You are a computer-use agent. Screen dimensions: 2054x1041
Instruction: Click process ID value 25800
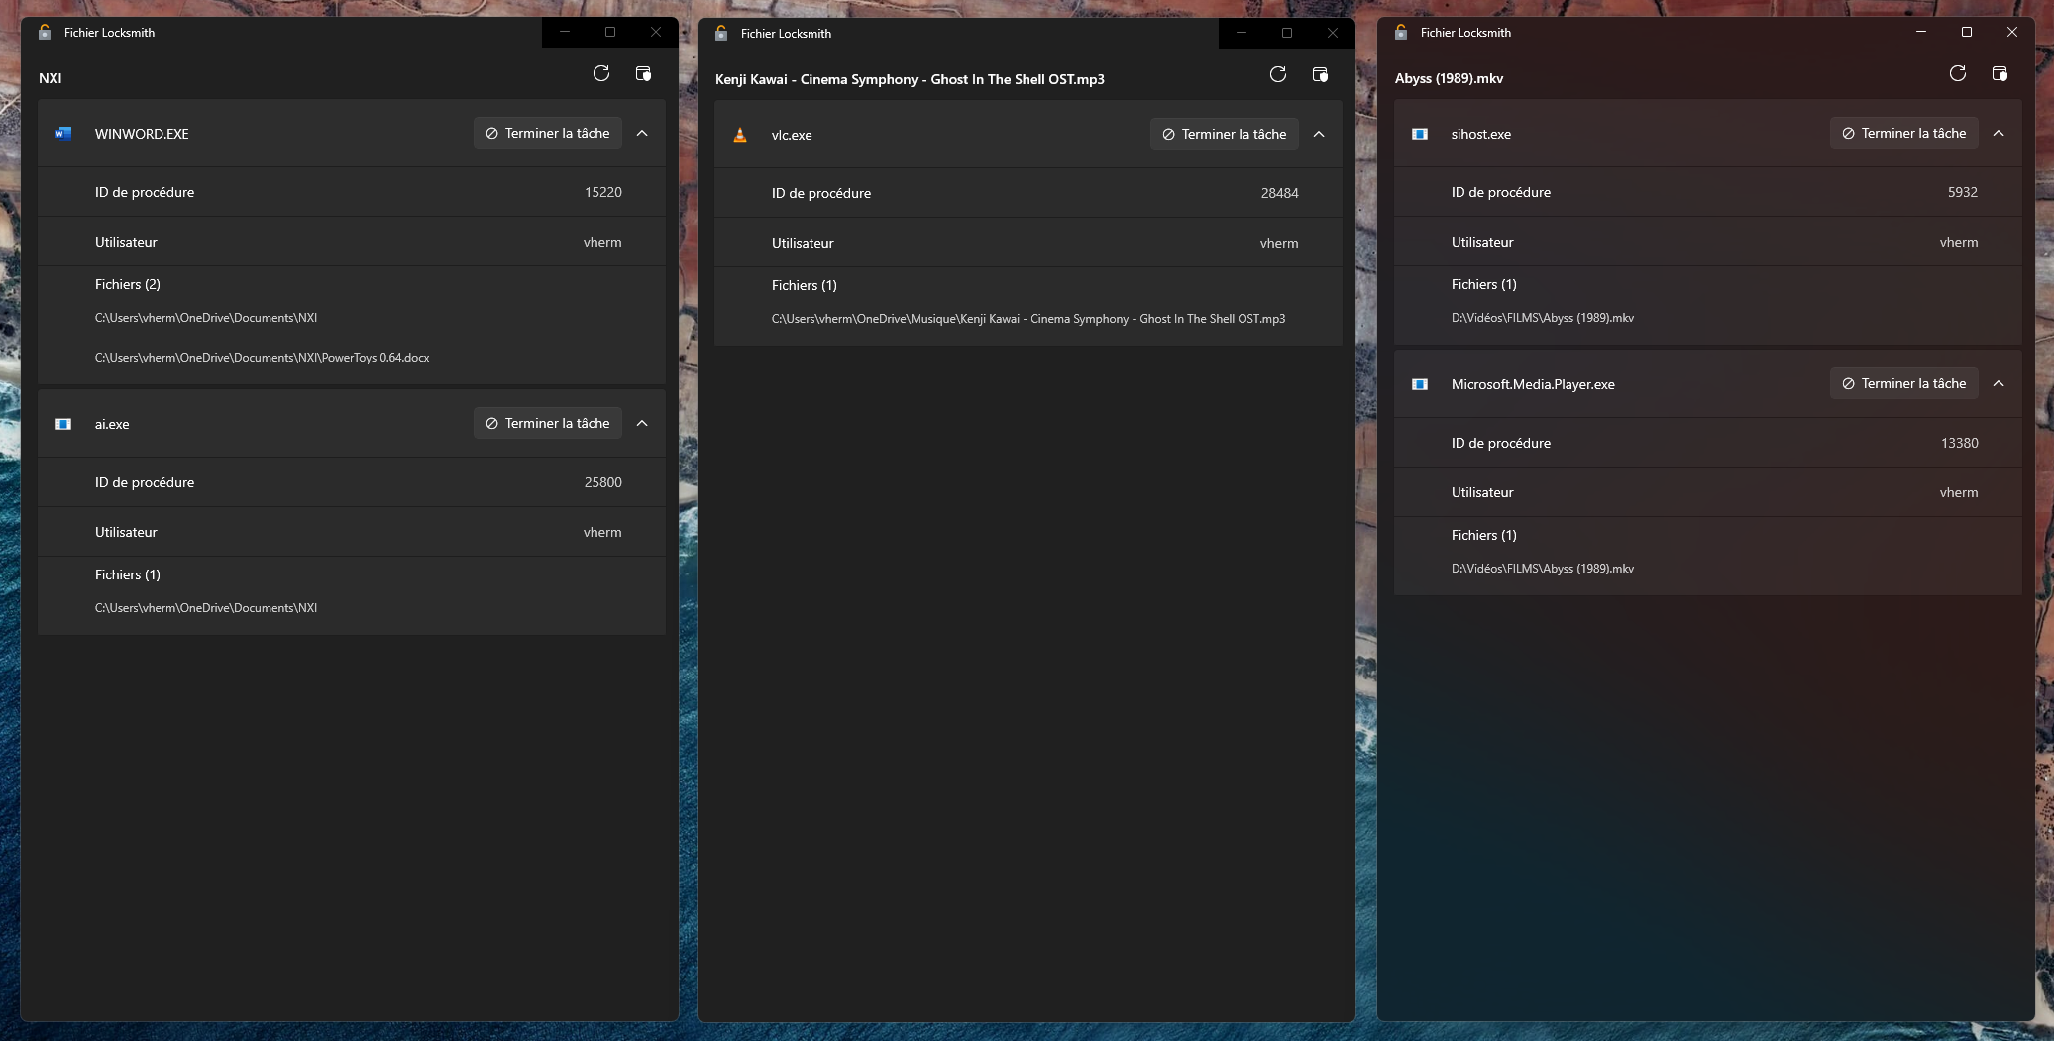coord(603,482)
